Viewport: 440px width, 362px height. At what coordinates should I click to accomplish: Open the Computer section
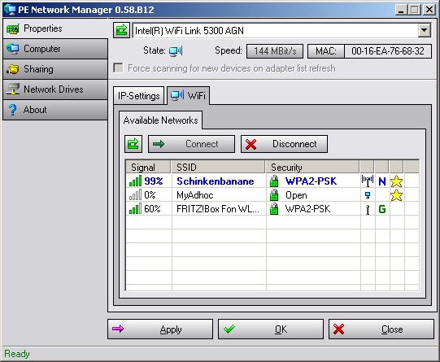click(55, 49)
